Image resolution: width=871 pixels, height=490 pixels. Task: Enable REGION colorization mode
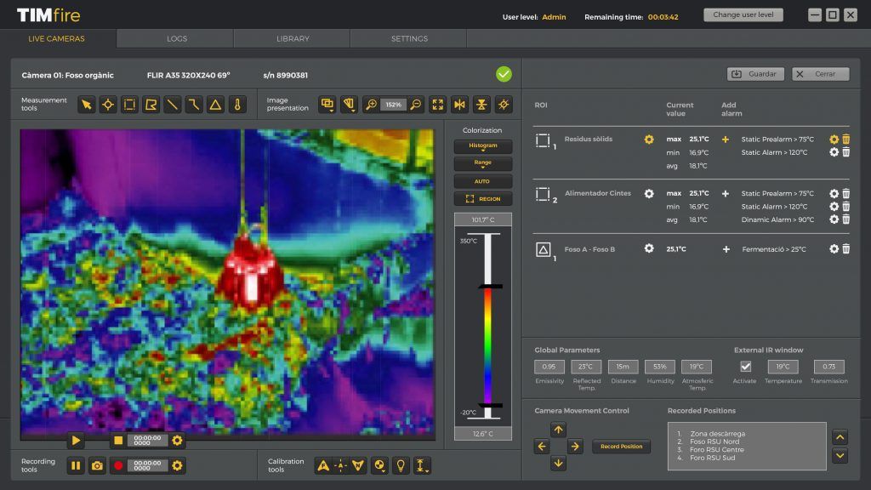483,198
